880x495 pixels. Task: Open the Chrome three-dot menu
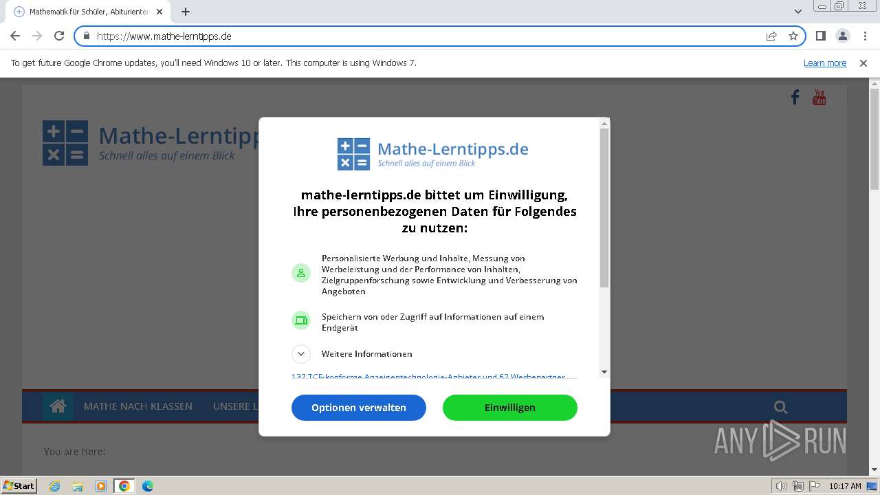(865, 36)
